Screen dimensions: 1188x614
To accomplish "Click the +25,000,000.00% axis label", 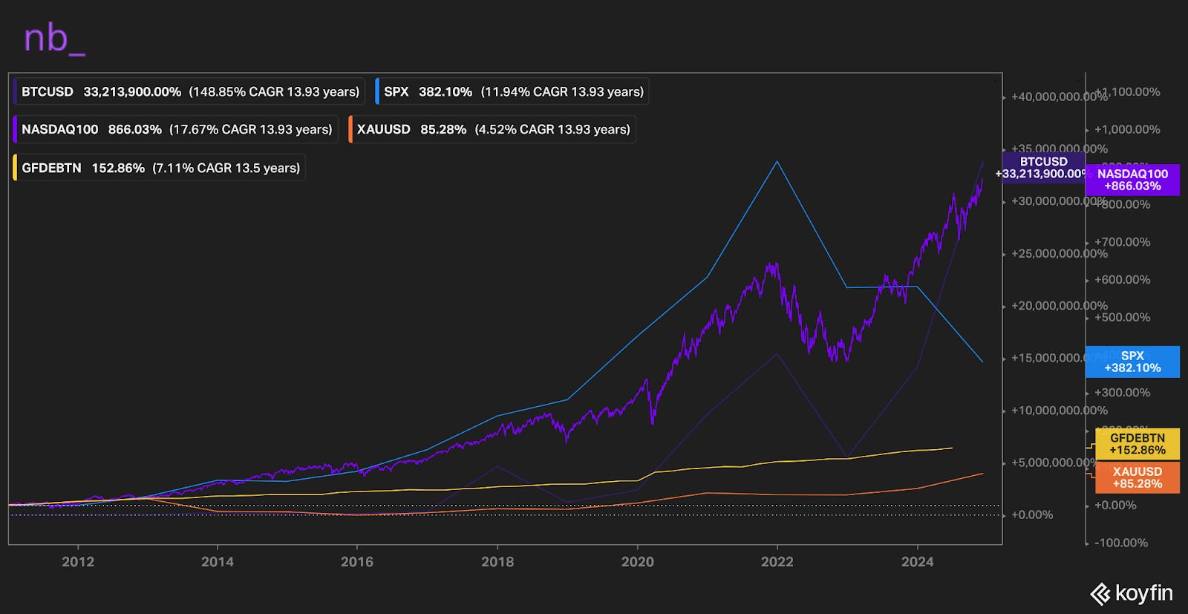I will point(1060,254).
